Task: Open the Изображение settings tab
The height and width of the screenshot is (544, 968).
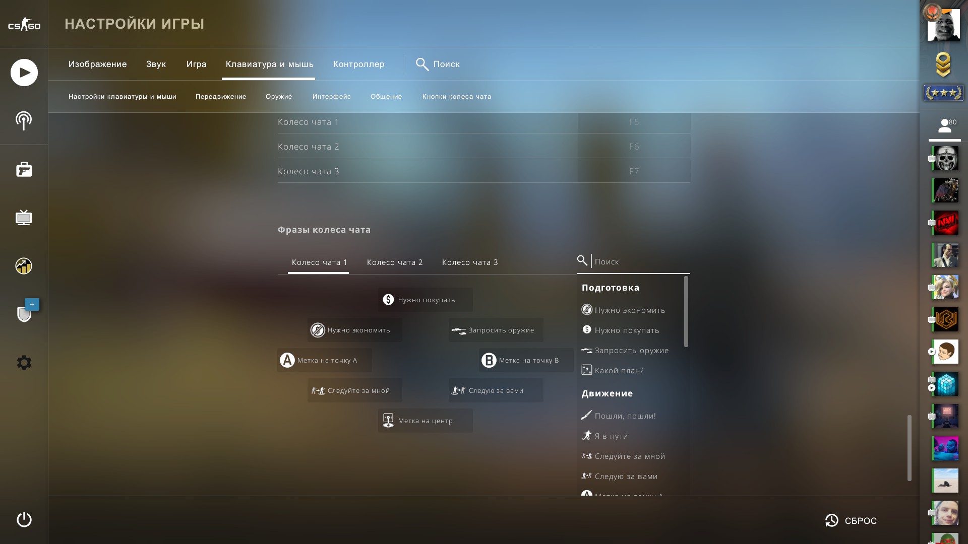Action: [x=98, y=64]
